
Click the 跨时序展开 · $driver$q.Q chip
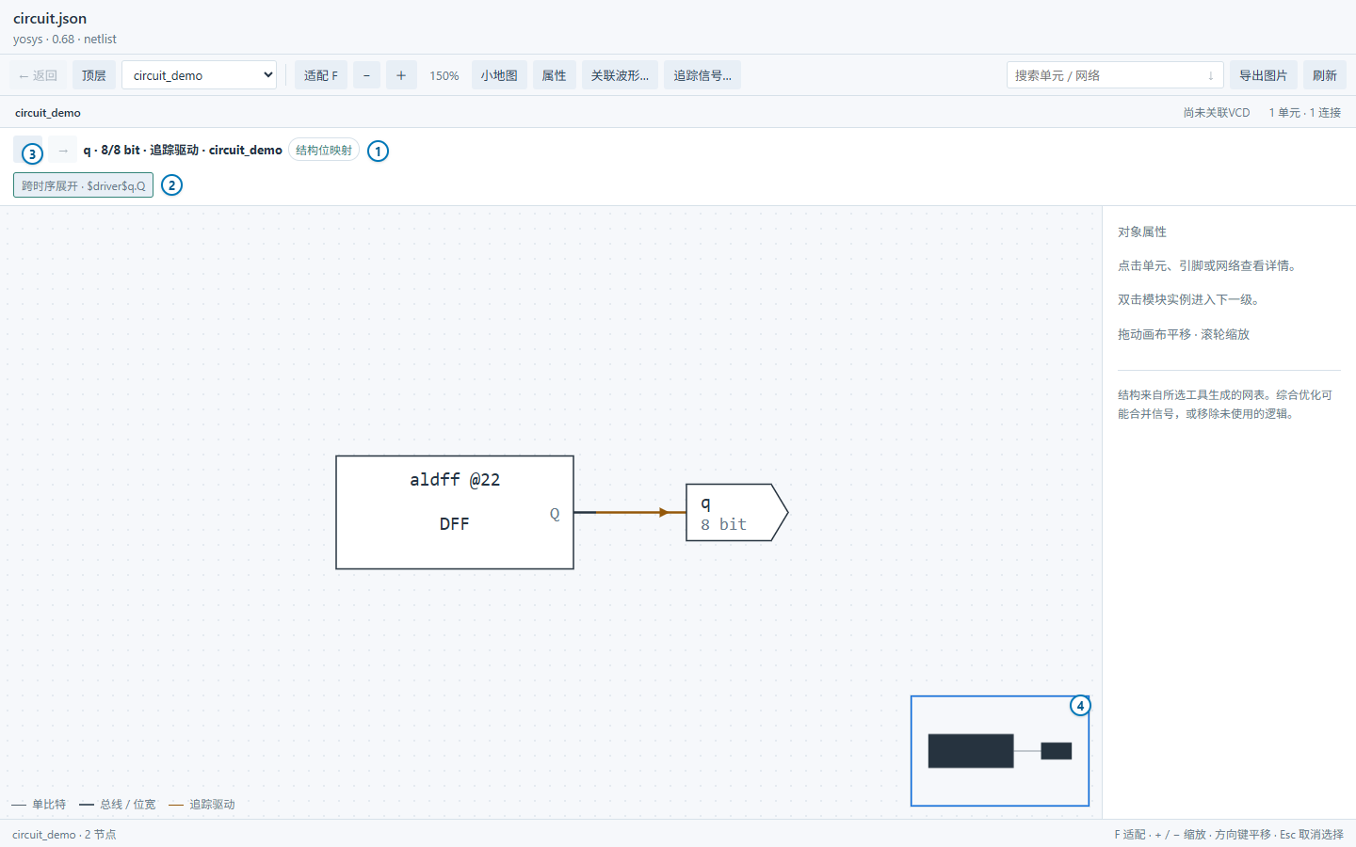point(84,185)
